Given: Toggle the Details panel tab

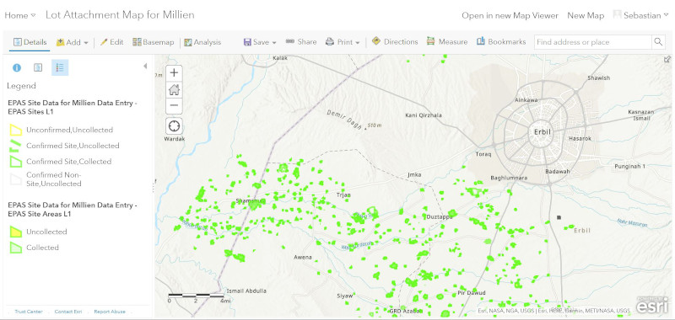Looking at the screenshot, I should pyautogui.click(x=30, y=42).
